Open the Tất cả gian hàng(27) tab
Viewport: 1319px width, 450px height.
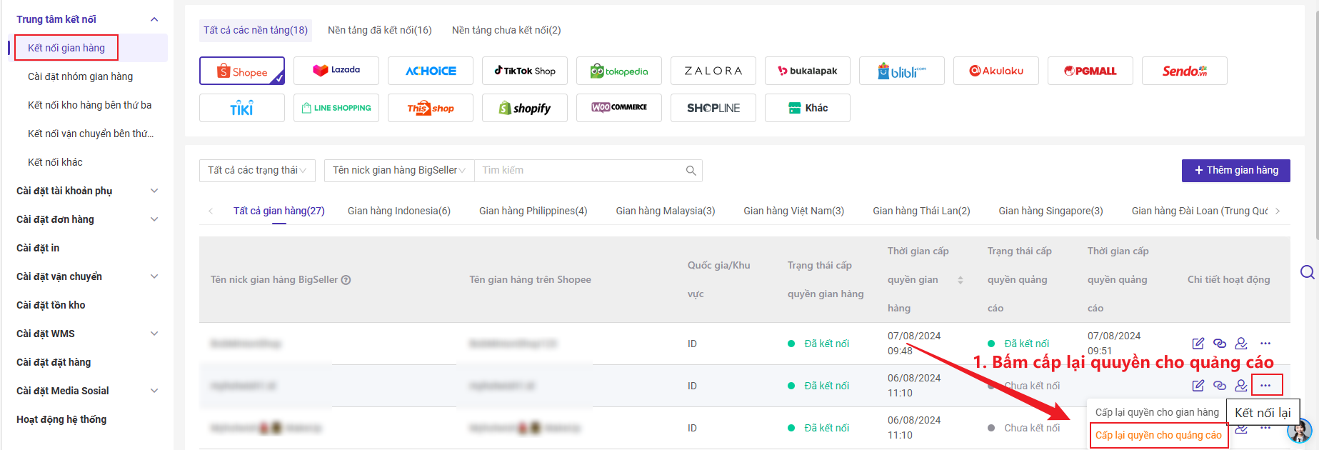279,211
